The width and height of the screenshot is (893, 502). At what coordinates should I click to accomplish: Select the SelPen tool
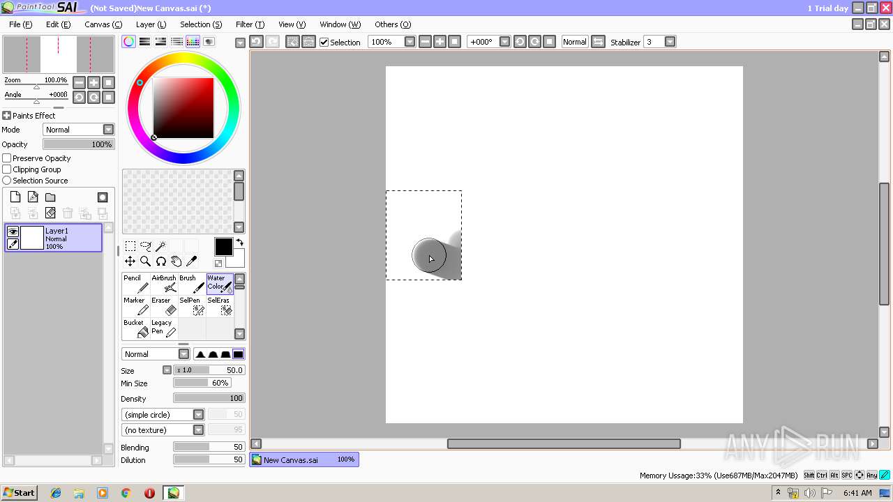click(192, 306)
